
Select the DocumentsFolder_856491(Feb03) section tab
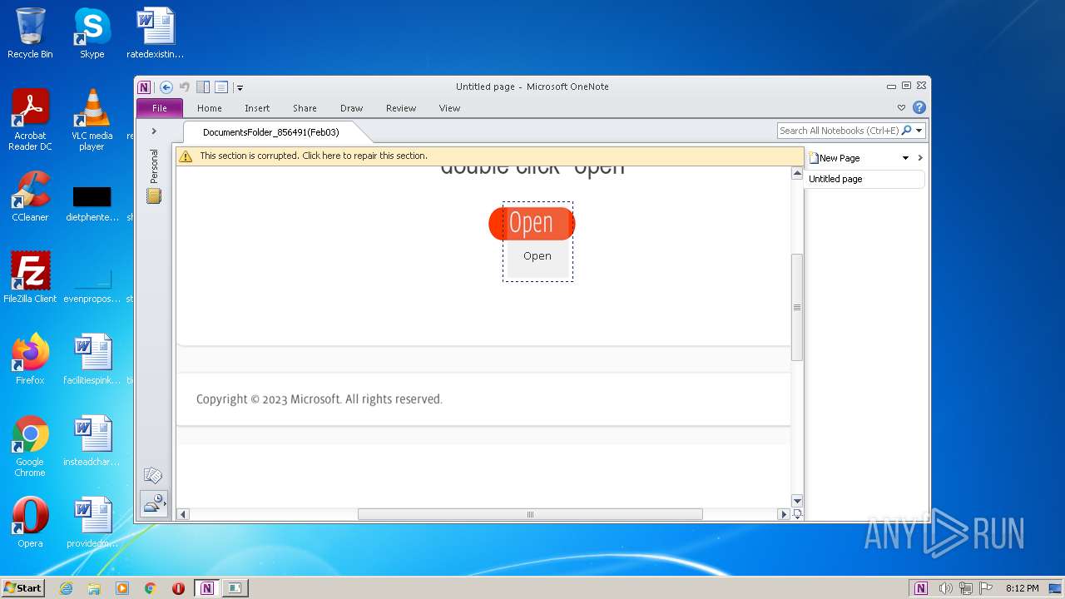click(271, 132)
